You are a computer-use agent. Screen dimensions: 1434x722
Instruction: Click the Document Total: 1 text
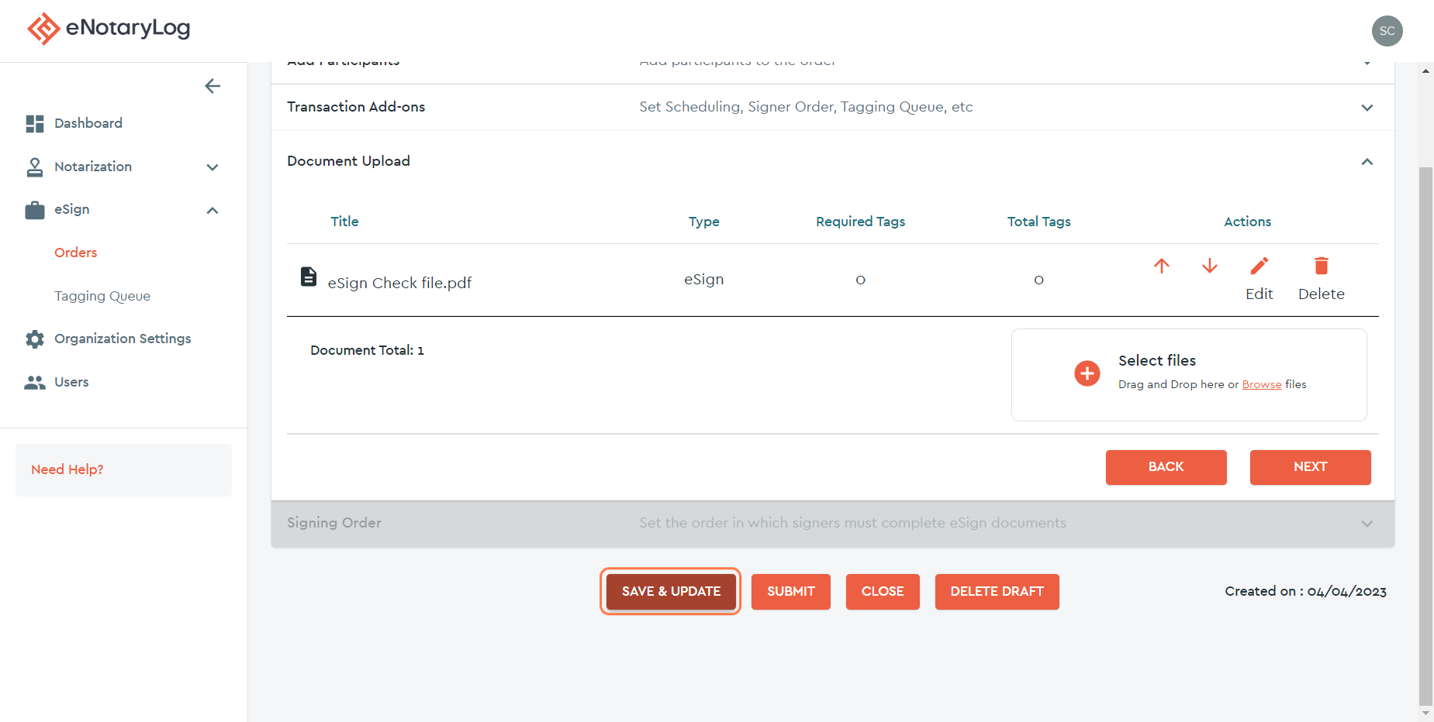(367, 350)
